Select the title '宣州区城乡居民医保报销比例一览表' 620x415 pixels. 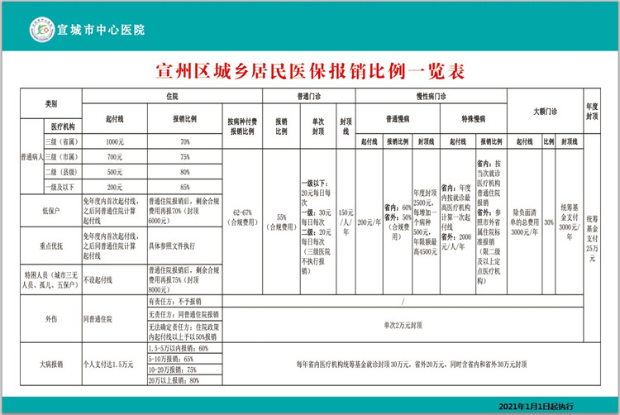310,71
